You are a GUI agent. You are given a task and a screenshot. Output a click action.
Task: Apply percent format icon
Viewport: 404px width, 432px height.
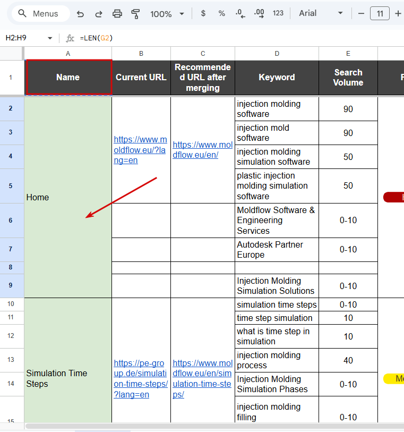(x=221, y=13)
